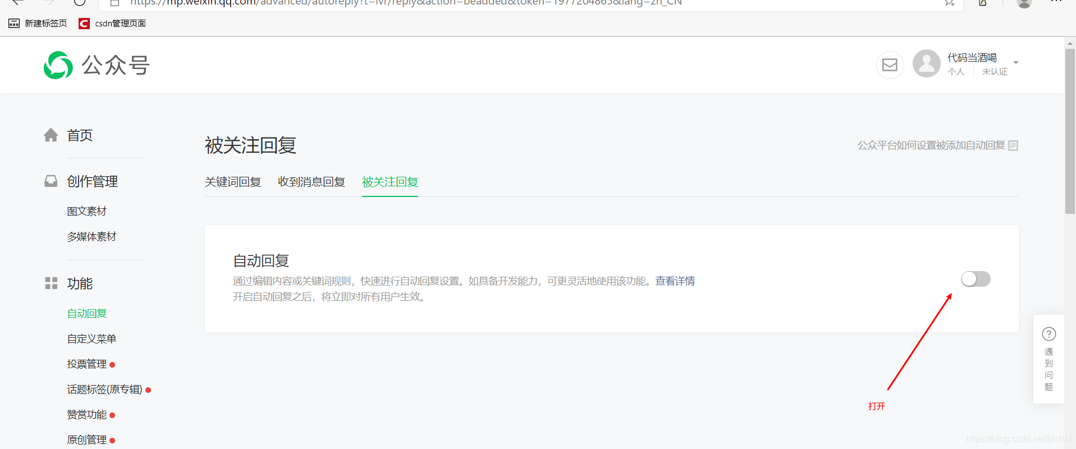Click the 遇到问题 help panel text

(1048, 369)
